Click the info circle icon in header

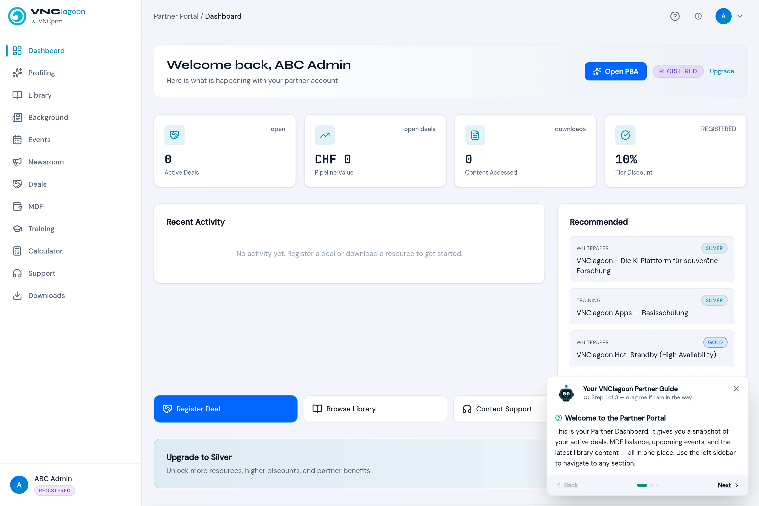coord(698,16)
